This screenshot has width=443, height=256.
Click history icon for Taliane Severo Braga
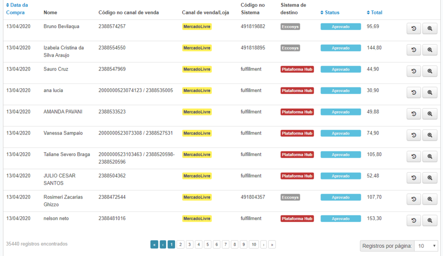[414, 157]
